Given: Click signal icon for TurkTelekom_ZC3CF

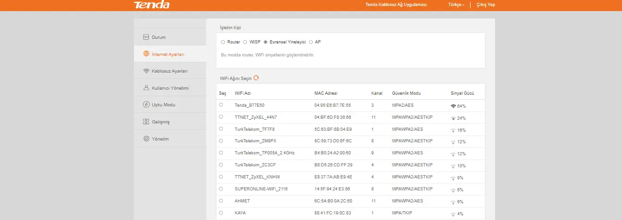Looking at the screenshot, I should [453, 165].
